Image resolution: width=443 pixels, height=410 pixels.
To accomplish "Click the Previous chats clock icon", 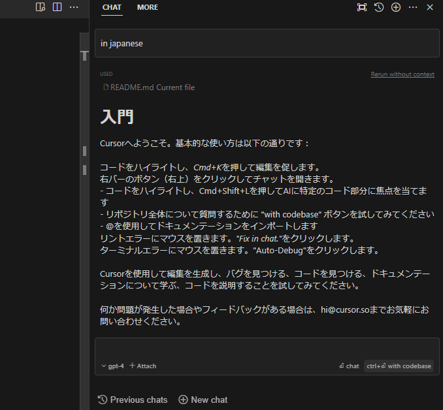I will (103, 400).
